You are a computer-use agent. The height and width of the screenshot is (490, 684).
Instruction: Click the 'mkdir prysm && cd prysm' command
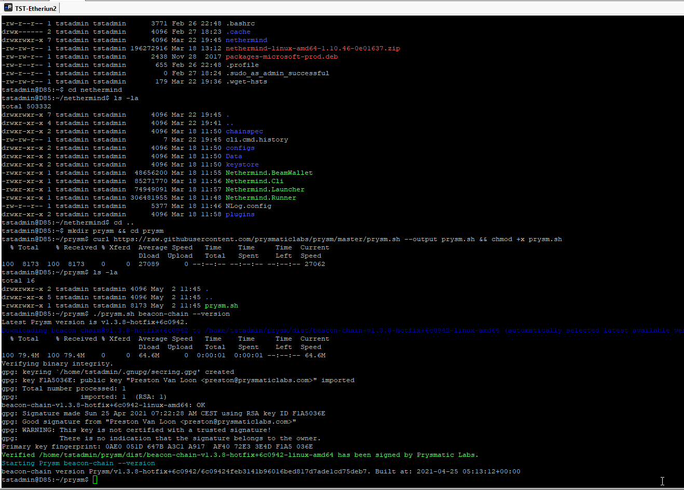[x=116, y=231]
